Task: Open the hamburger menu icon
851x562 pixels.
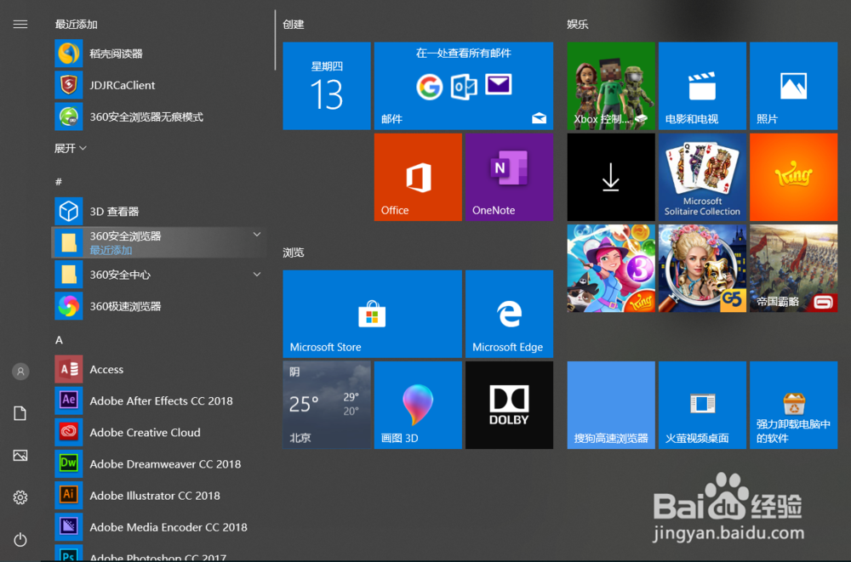Action: (x=20, y=25)
